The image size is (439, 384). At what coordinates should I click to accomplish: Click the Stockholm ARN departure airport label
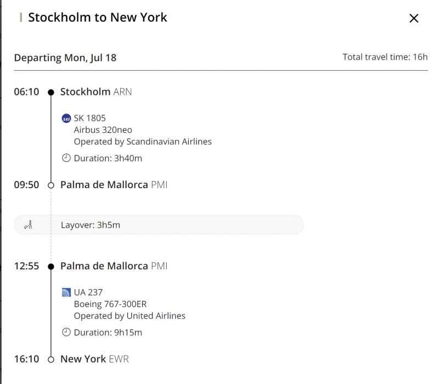[x=96, y=92]
